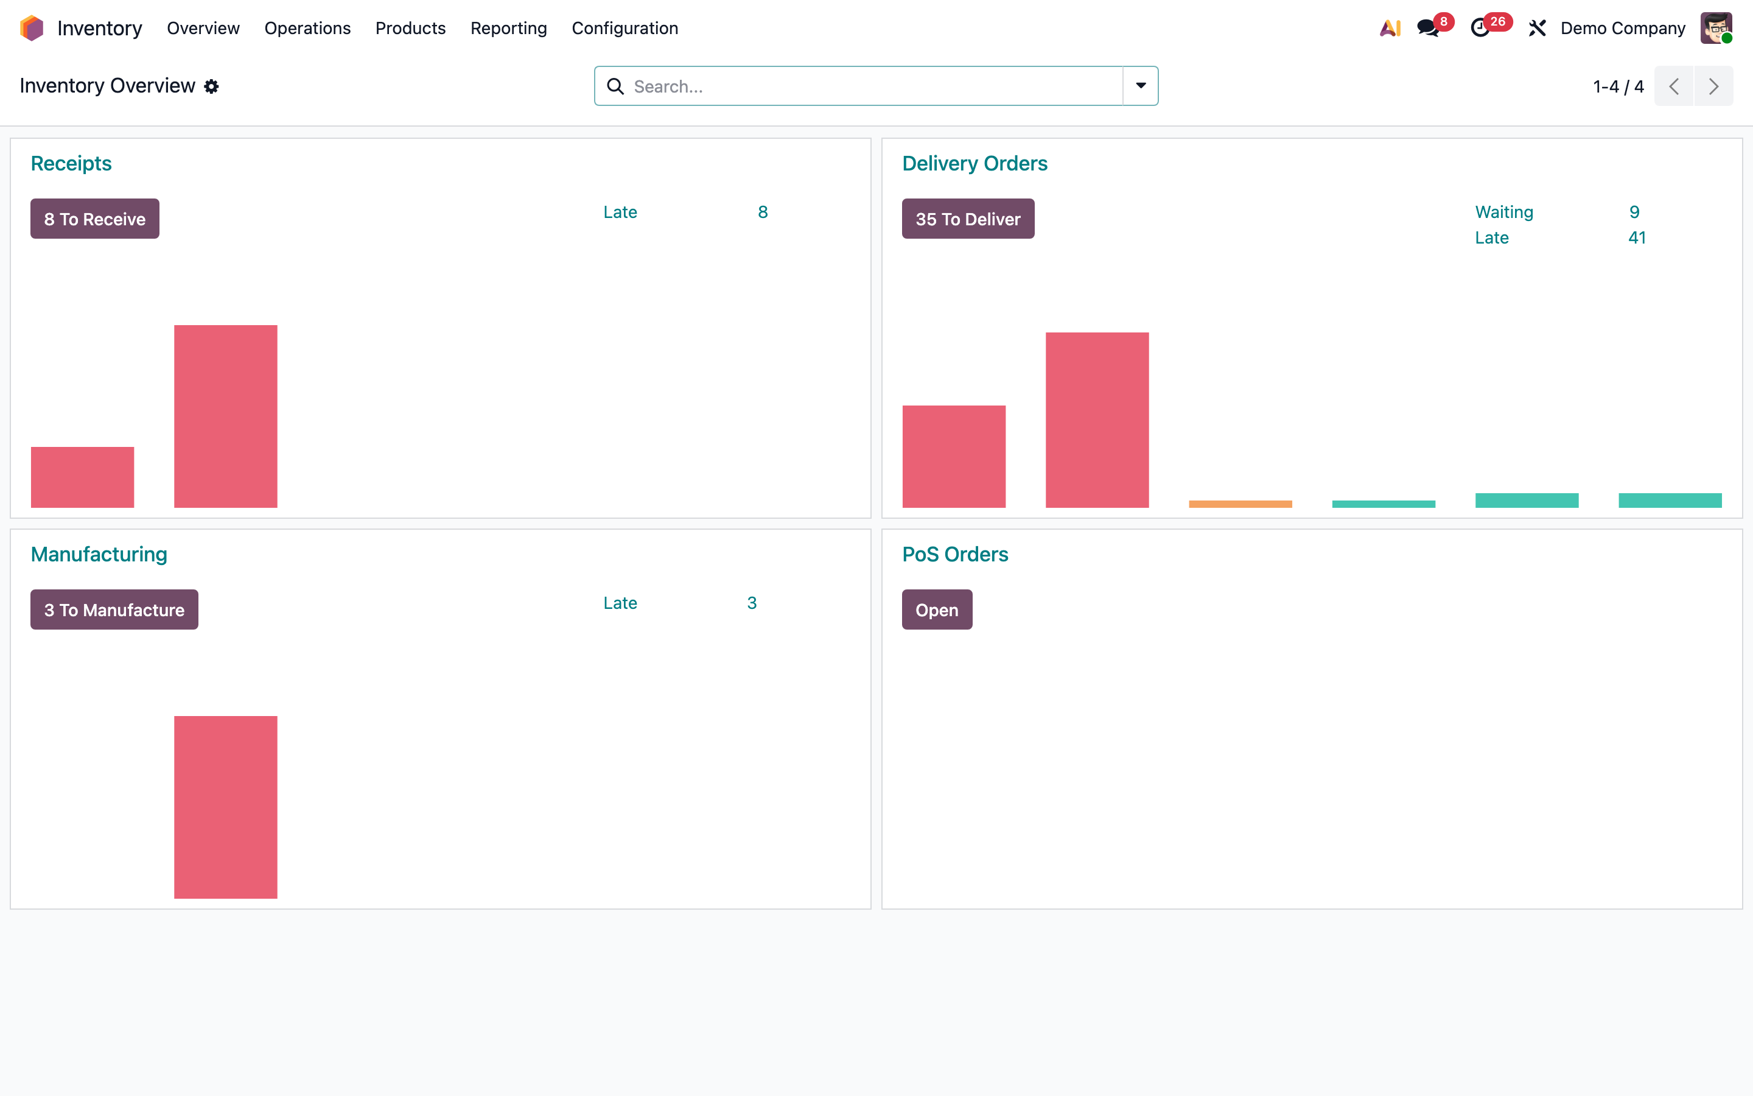Image resolution: width=1753 pixels, height=1096 pixels.
Task: Open the Demo Company switcher
Action: [x=1623, y=28]
